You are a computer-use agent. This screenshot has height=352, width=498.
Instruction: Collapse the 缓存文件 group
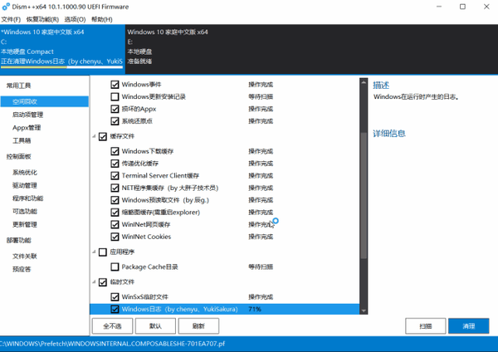click(94, 137)
